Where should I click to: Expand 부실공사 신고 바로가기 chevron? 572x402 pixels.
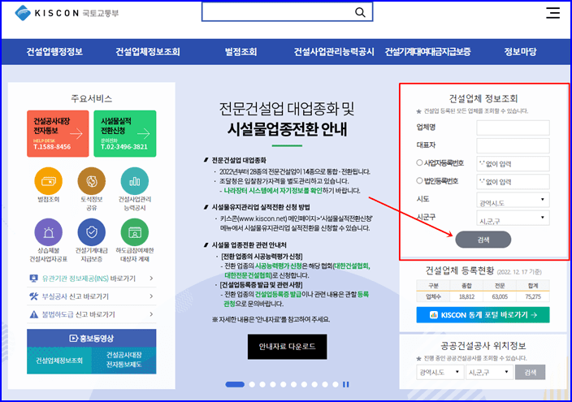151,296
